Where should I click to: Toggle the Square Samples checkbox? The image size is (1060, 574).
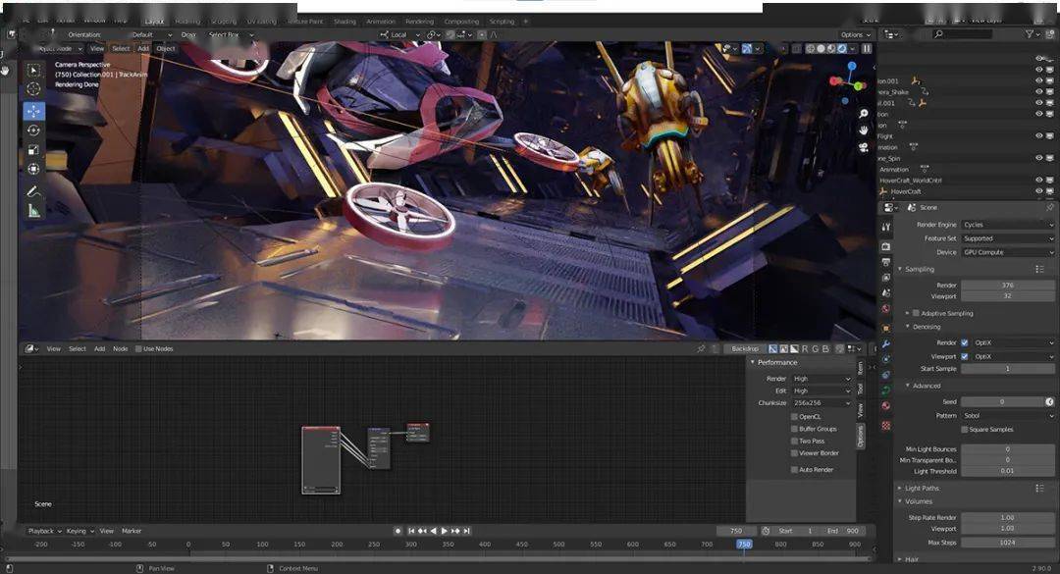point(964,430)
